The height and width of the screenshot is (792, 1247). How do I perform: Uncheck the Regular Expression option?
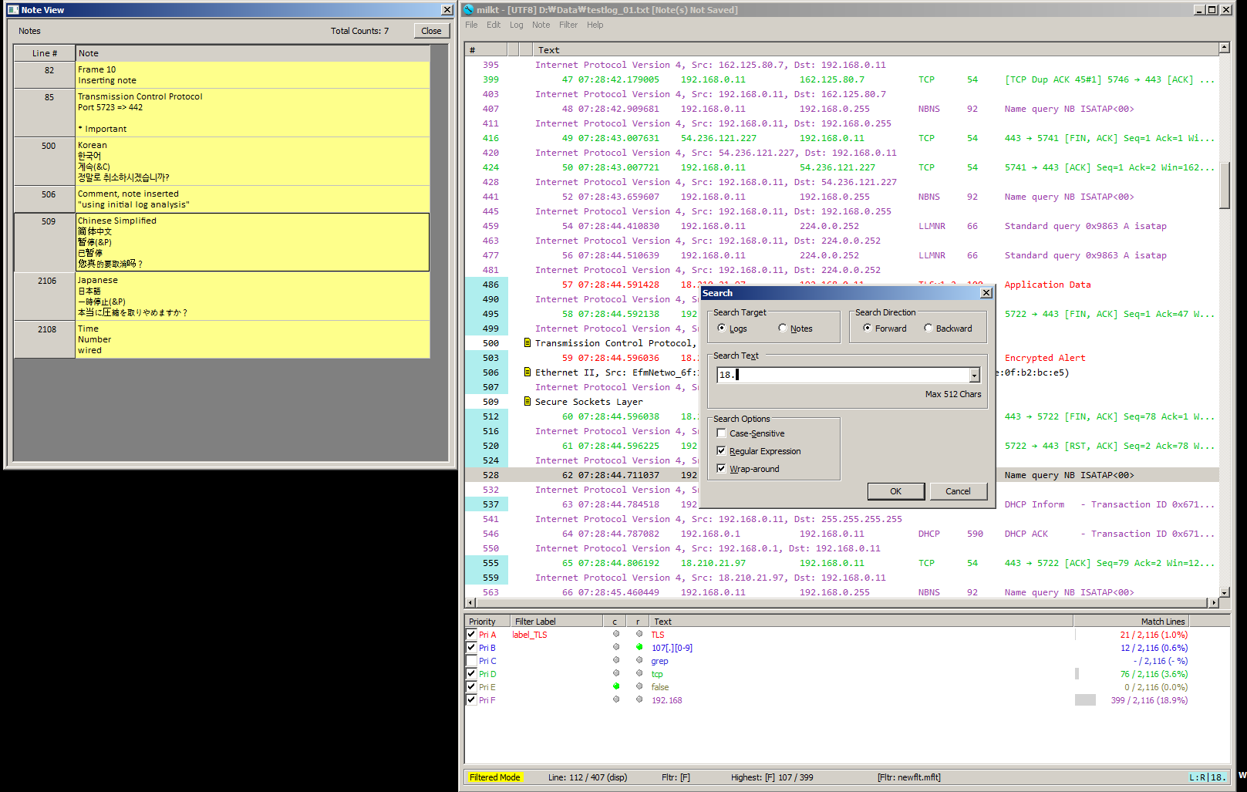[x=722, y=451]
